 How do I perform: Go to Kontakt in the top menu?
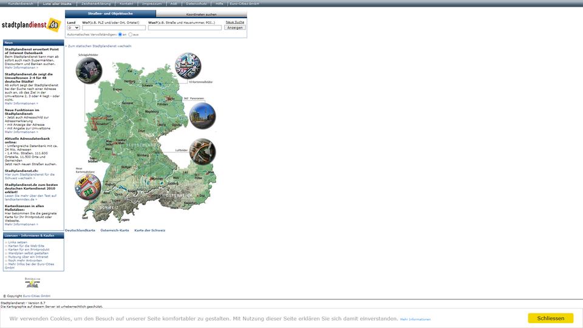[126, 4]
